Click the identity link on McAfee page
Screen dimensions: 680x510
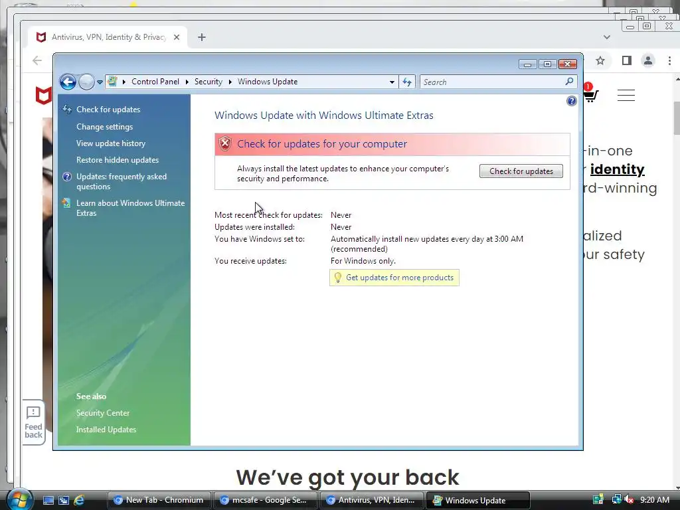pos(617,169)
